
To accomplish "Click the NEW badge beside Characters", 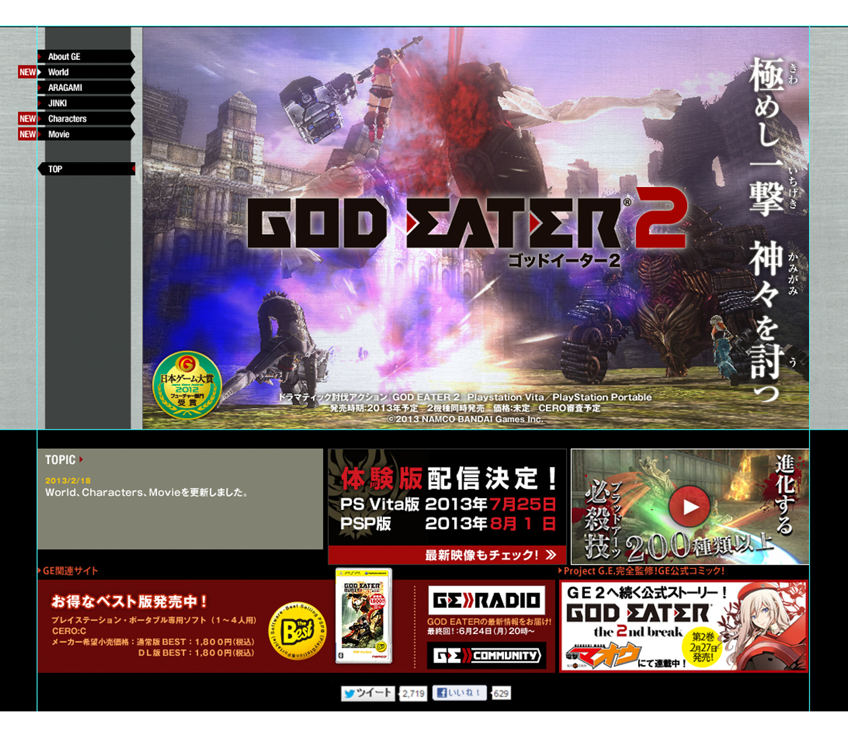I will click(28, 118).
